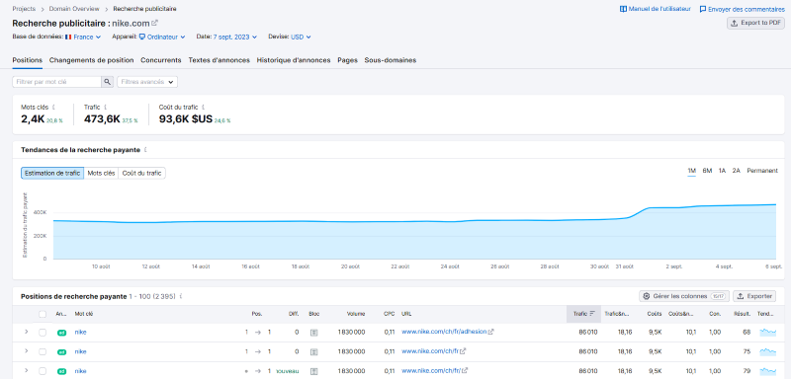Click the trend sparkline in the 68 results row
The image size is (791, 379).
click(x=768, y=332)
